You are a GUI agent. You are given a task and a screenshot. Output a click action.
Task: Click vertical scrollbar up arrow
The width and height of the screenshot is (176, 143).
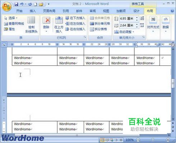click(x=173, y=49)
